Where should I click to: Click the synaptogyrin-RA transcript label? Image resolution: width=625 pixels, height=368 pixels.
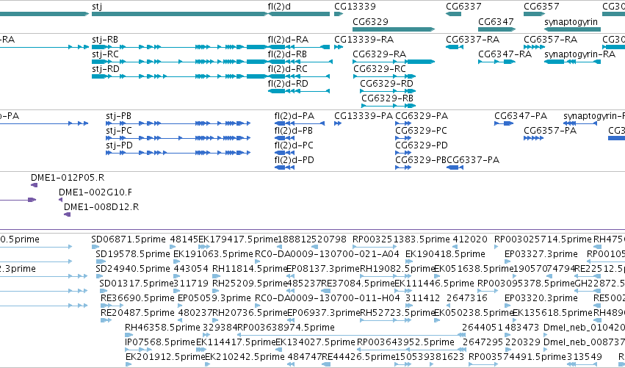579,54
